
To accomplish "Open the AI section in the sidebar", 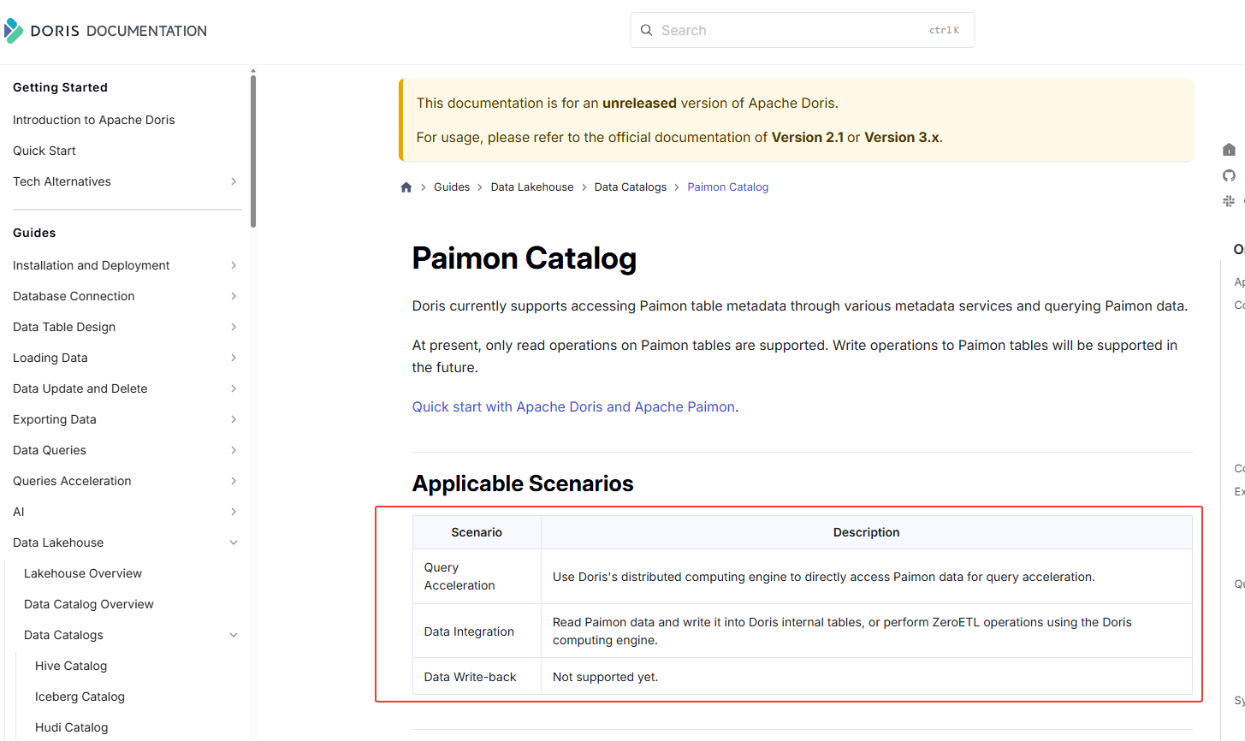I will (19, 512).
